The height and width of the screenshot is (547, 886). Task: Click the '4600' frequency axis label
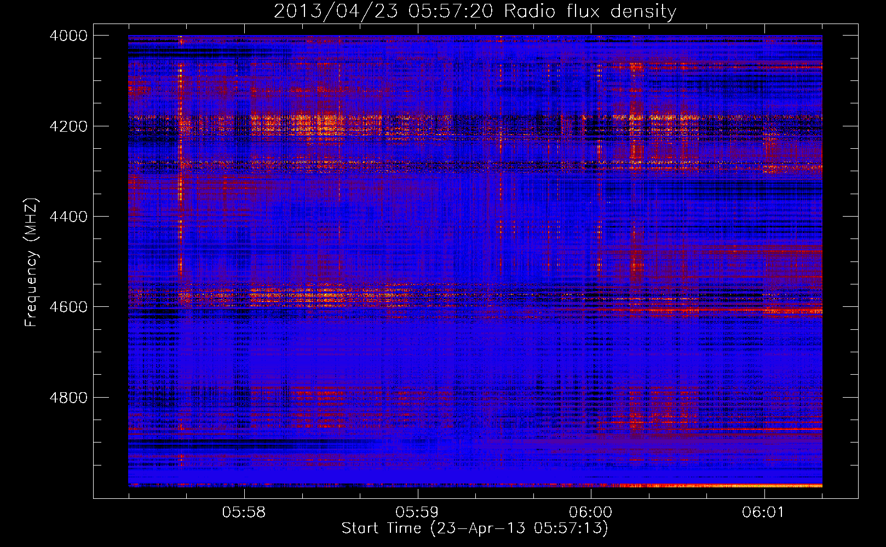pos(68,307)
